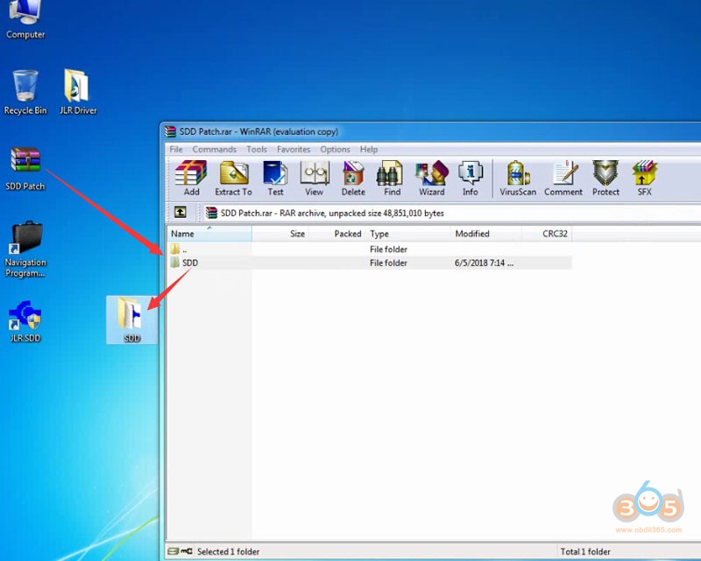Select the SDD folder on the desktop
This screenshot has height=561, width=701.
point(131,319)
